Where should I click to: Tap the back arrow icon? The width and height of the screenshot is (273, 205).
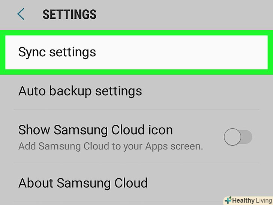coord(21,14)
